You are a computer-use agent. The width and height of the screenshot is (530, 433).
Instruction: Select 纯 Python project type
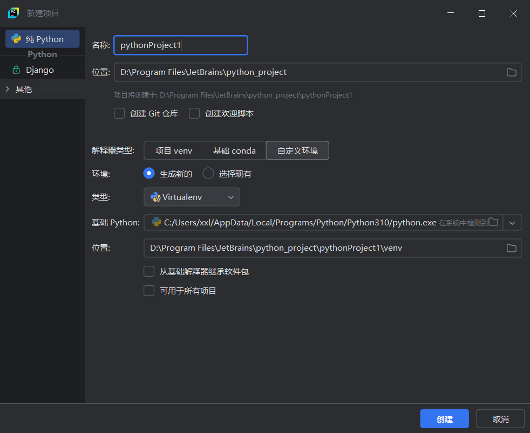click(43, 39)
